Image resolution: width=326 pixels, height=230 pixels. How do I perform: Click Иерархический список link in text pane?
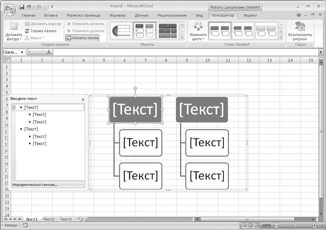[35, 185]
